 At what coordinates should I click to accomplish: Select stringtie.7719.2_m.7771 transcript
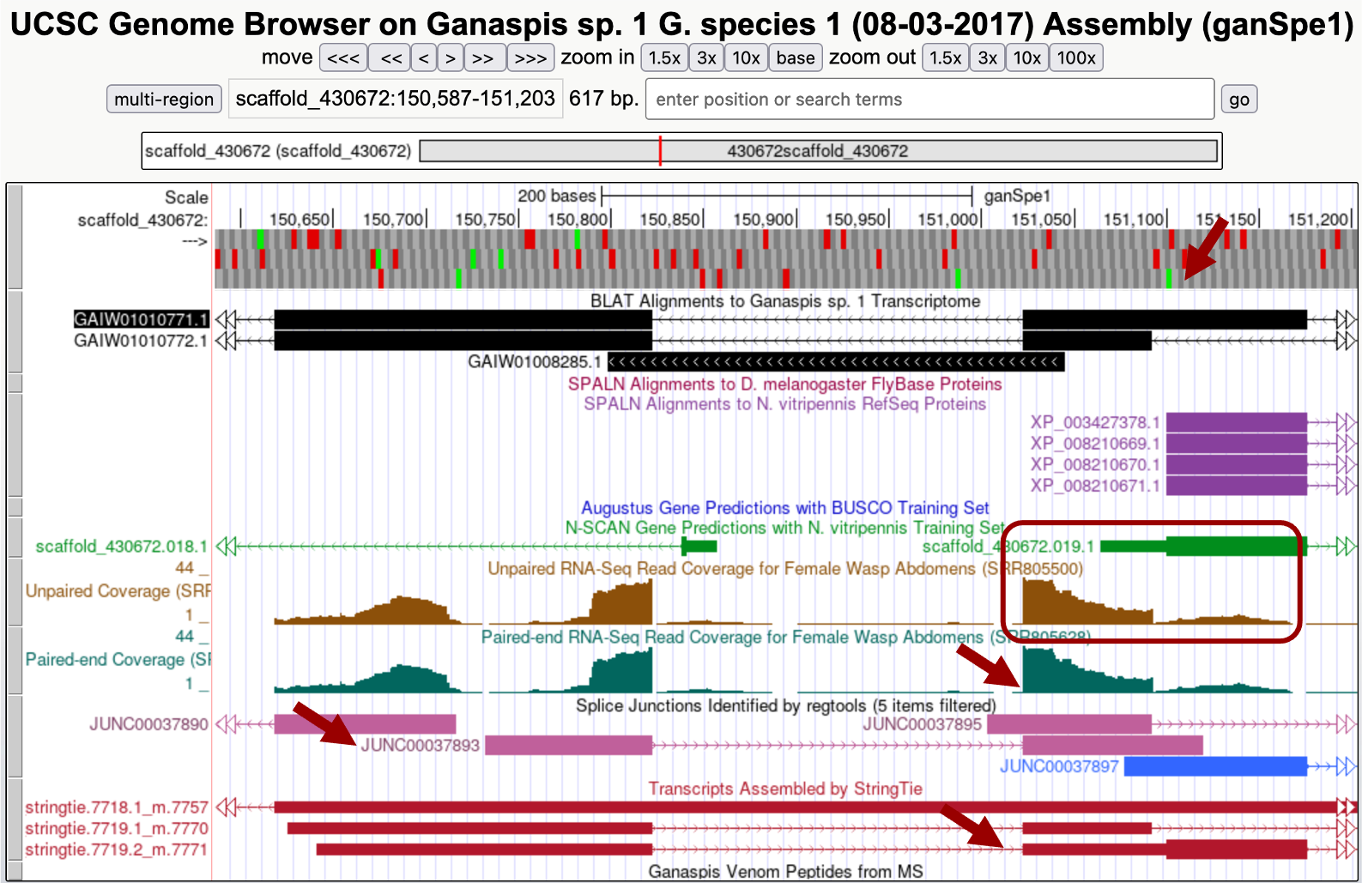(117, 850)
